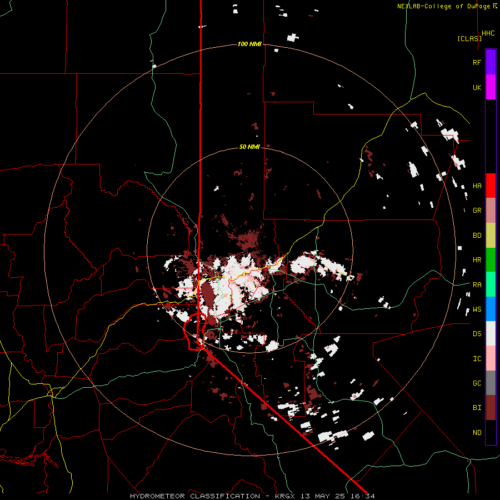The image size is (500, 500).
Task: Click the "NEXLAB-College of DuPage" credit text
Action: pos(443,6)
